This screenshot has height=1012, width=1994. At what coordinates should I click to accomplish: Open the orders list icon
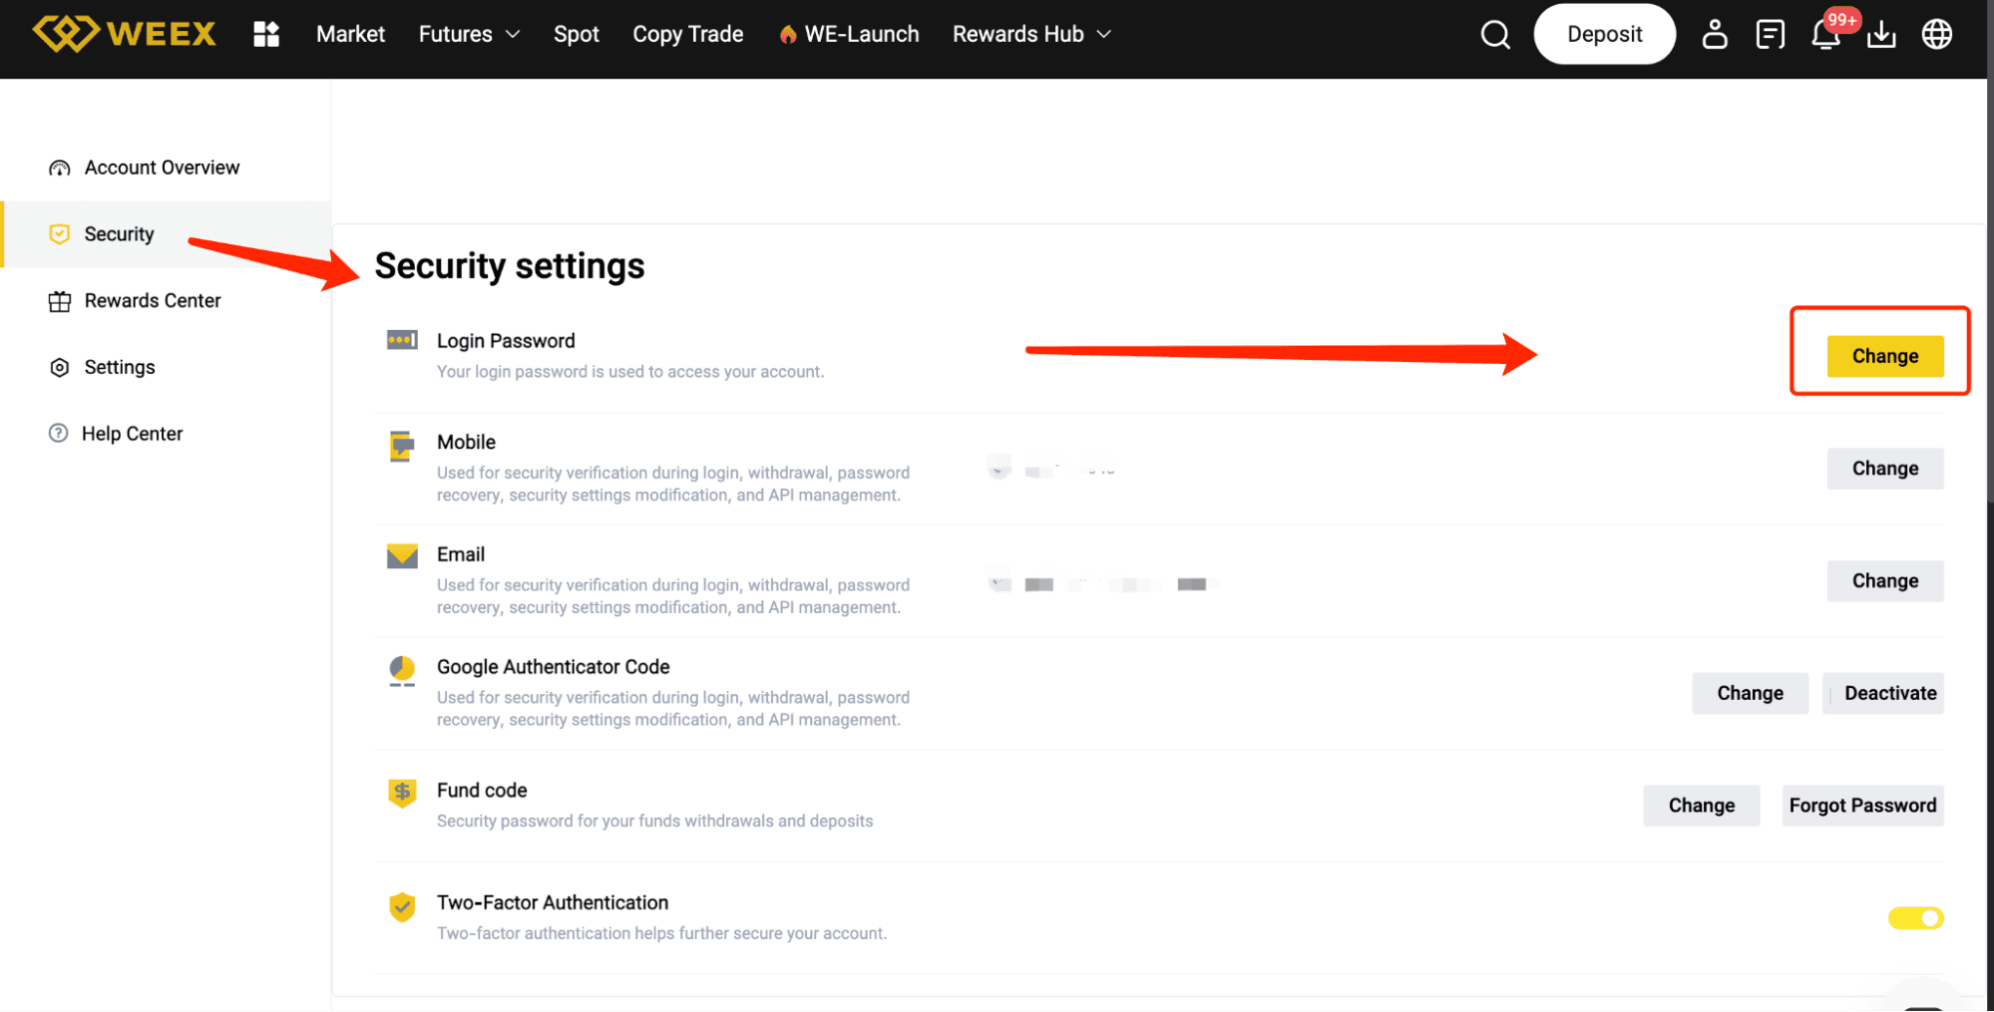tap(1770, 34)
